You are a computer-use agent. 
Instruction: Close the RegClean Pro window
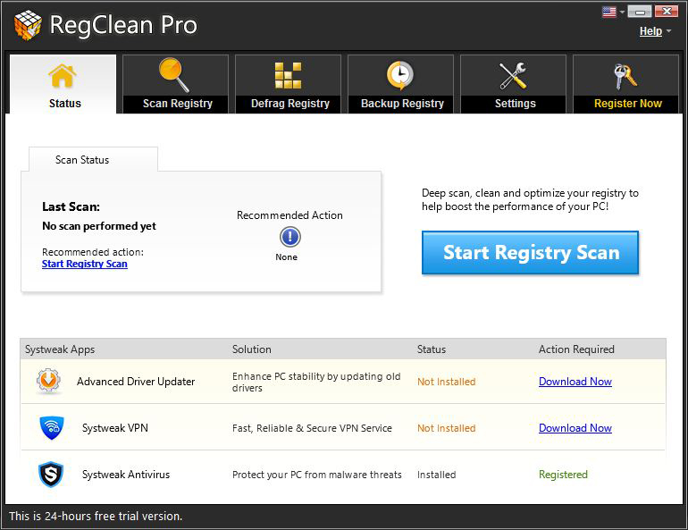(667, 11)
